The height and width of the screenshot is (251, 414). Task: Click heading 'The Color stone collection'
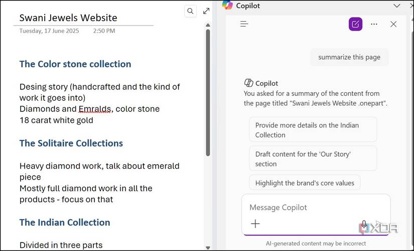pos(75,64)
